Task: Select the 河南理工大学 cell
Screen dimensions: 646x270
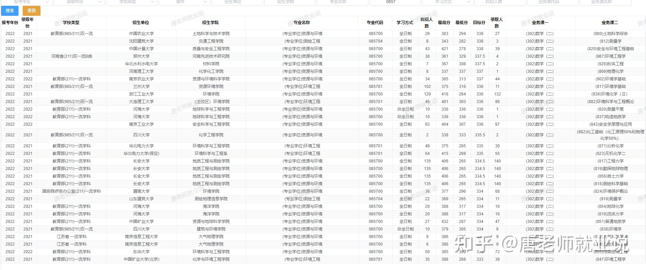Action: (x=141, y=71)
